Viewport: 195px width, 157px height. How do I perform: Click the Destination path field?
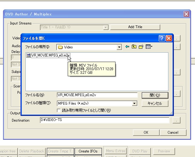click(105, 120)
